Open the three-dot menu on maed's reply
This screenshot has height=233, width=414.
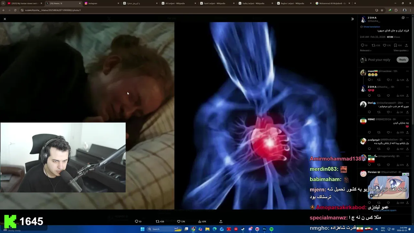pyautogui.click(x=407, y=71)
